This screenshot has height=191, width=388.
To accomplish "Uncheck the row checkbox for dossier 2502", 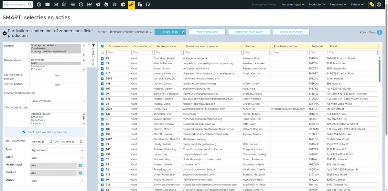I will [x=102, y=109].
